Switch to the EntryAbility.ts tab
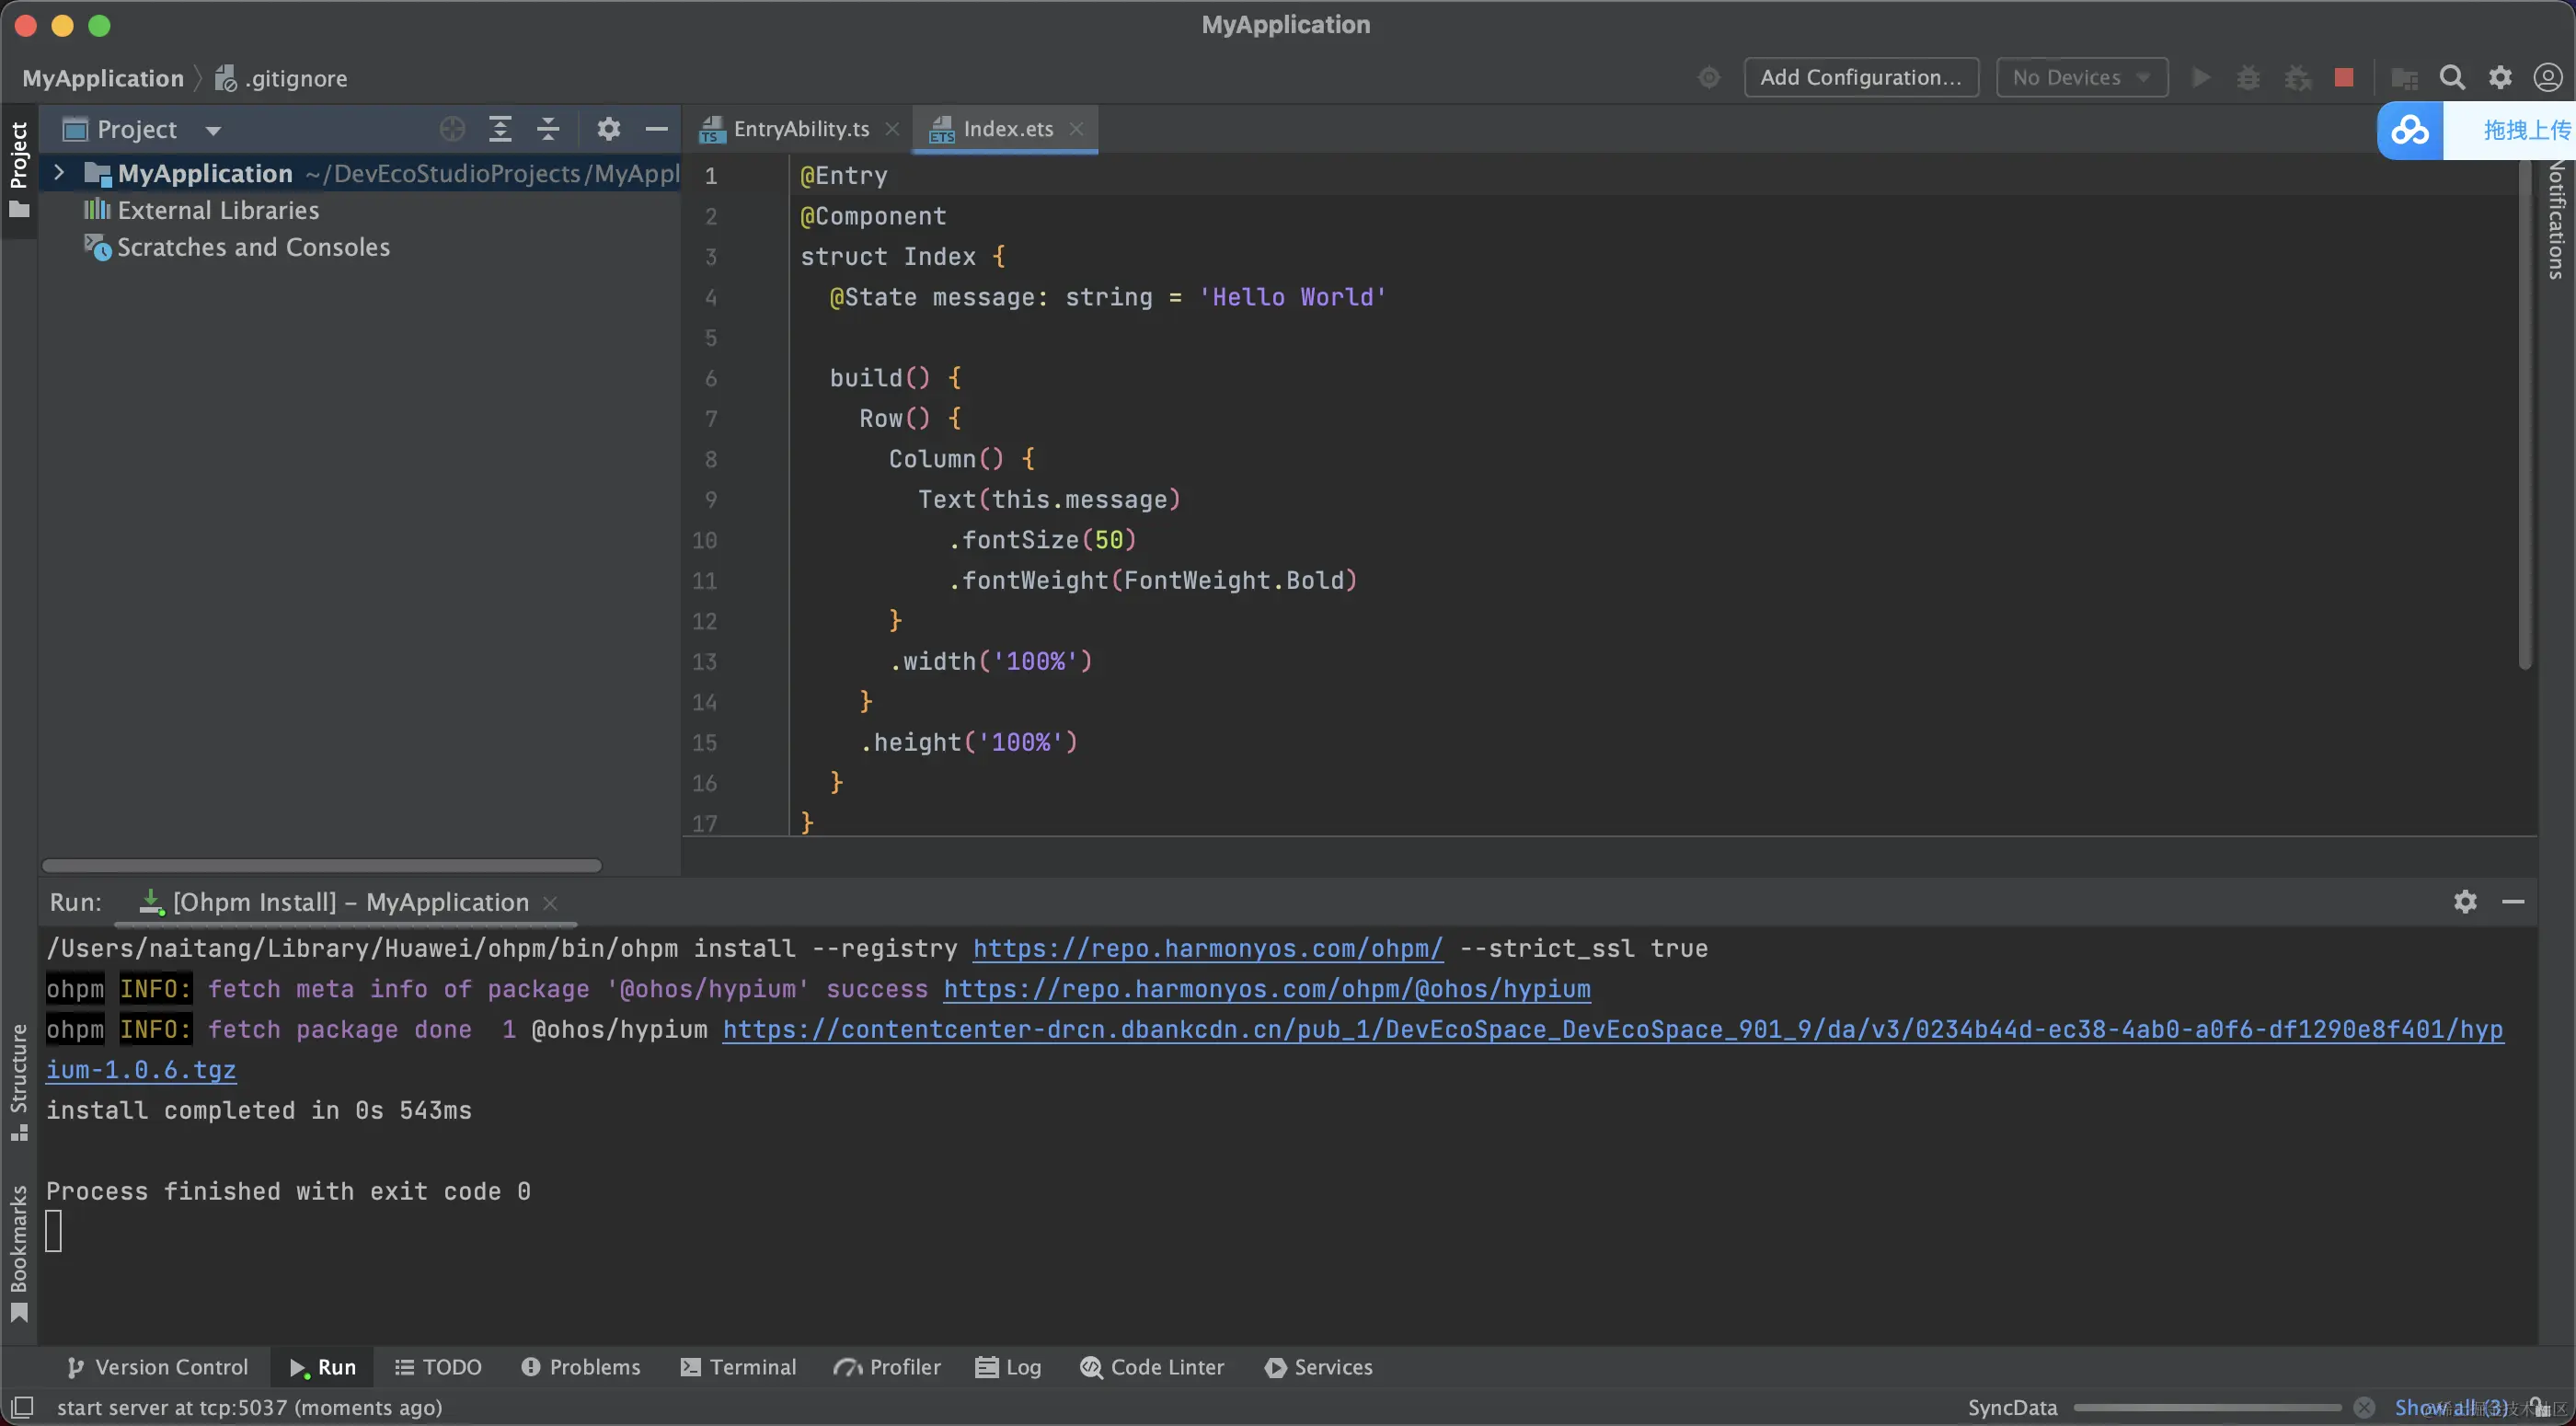This screenshot has height=1426, width=2576. coord(800,129)
